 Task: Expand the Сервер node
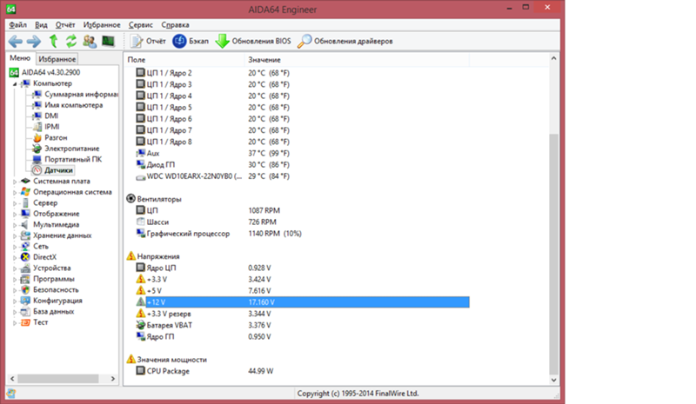click(15, 203)
